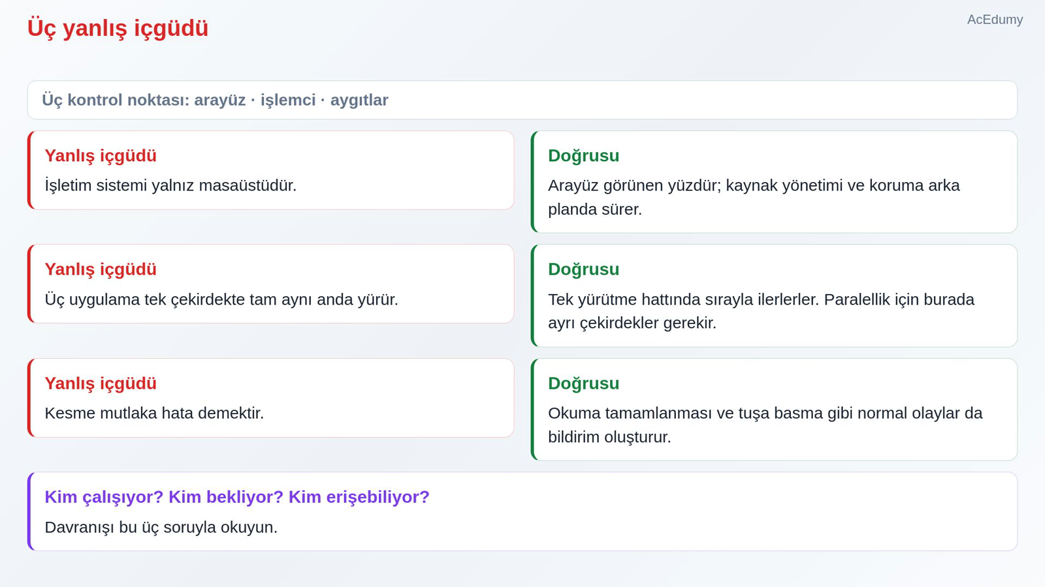Click "Davranışı bu üç soruyla okuyun." text
This screenshot has width=1045, height=587.
pos(161,527)
